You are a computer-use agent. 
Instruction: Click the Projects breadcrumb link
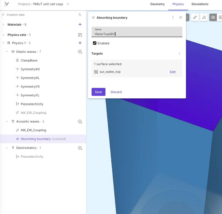point(24,4)
